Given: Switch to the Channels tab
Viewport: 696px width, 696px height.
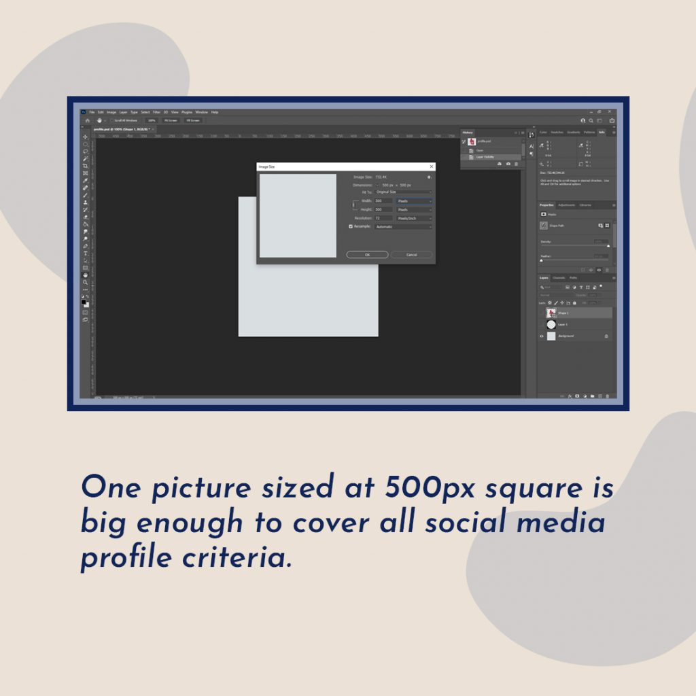Looking at the screenshot, I should 559,278.
